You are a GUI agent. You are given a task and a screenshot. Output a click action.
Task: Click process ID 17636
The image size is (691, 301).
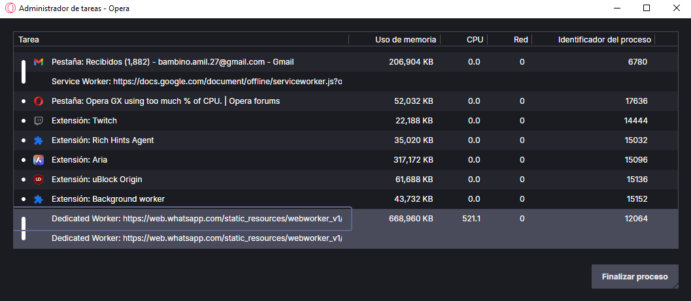(636, 101)
